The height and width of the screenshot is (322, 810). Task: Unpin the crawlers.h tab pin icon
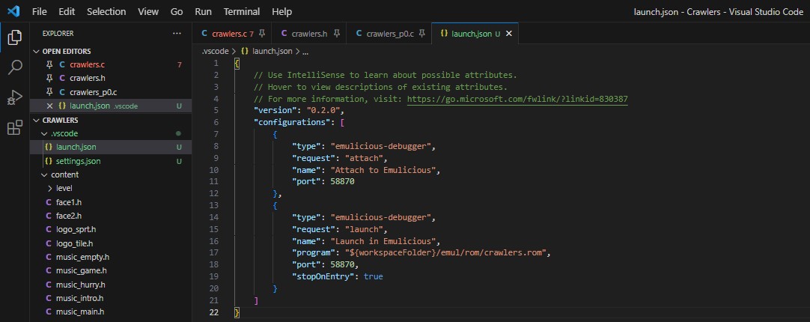click(x=337, y=34)
